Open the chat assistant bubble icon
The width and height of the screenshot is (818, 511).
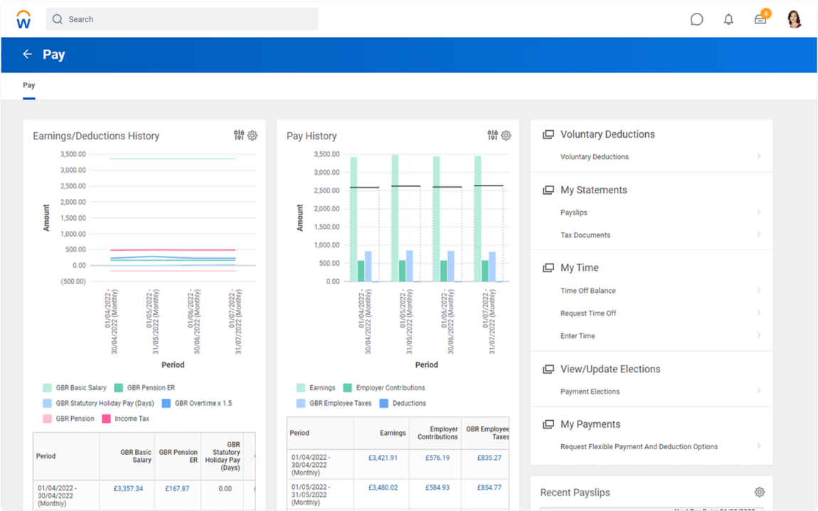[x=696, y=20]
